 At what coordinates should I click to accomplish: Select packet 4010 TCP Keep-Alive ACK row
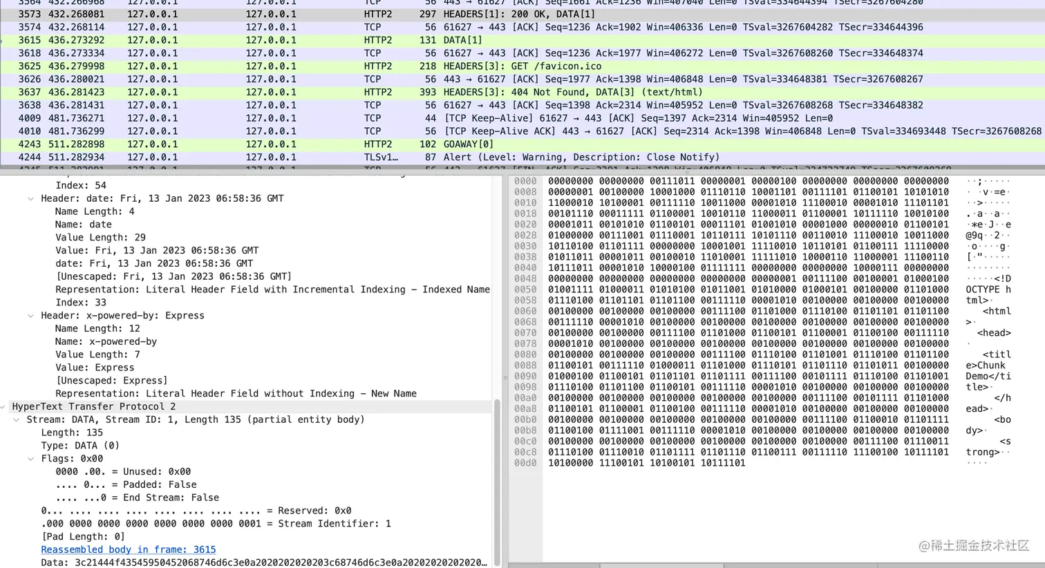tap(522, 131)
